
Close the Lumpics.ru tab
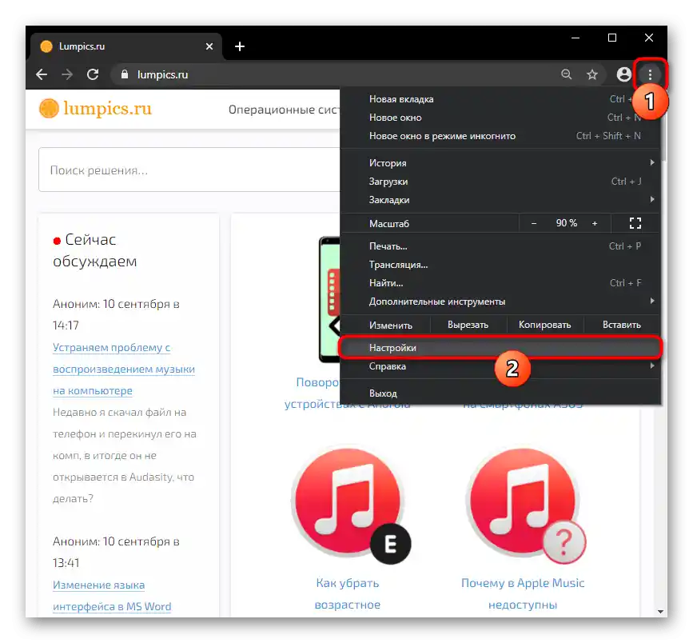tap(209, 46)
